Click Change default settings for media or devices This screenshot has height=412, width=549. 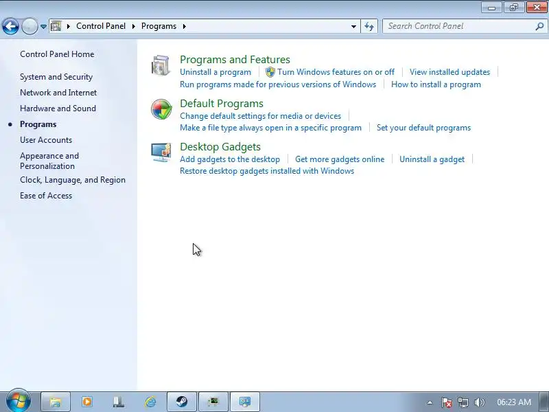[x=261, y=116]
